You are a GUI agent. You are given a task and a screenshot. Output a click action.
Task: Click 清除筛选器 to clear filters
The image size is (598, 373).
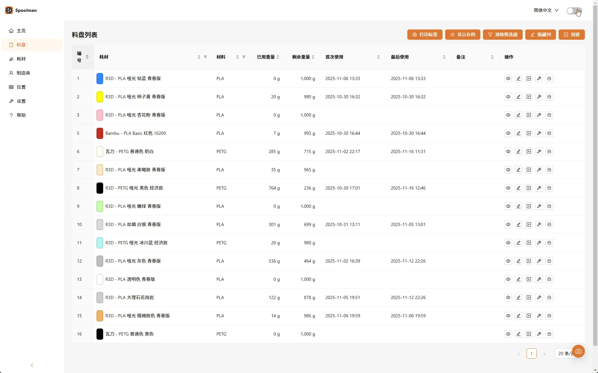click(x=502, y=35)
